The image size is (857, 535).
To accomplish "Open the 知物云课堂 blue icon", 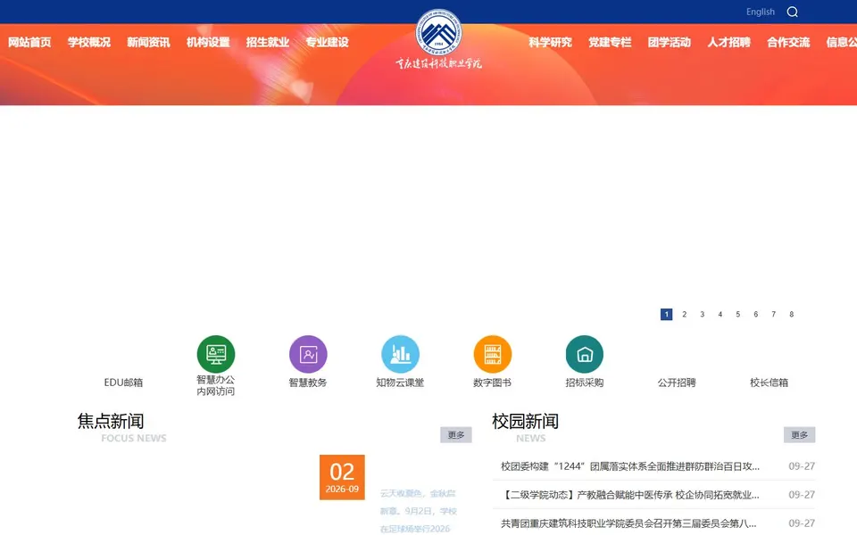I will [x=401, y=354].
